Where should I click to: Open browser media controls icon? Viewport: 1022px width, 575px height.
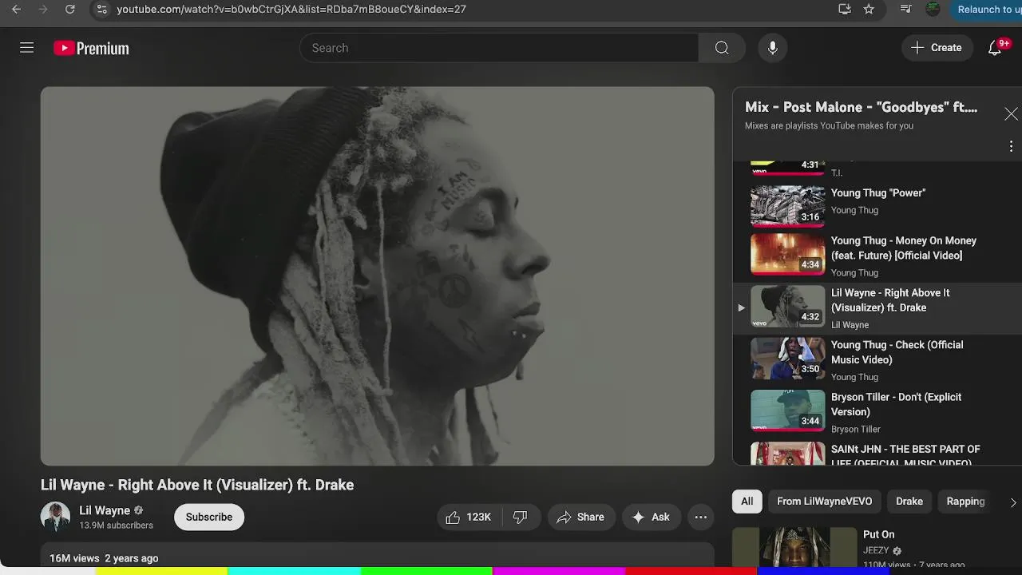coord(905,10)
